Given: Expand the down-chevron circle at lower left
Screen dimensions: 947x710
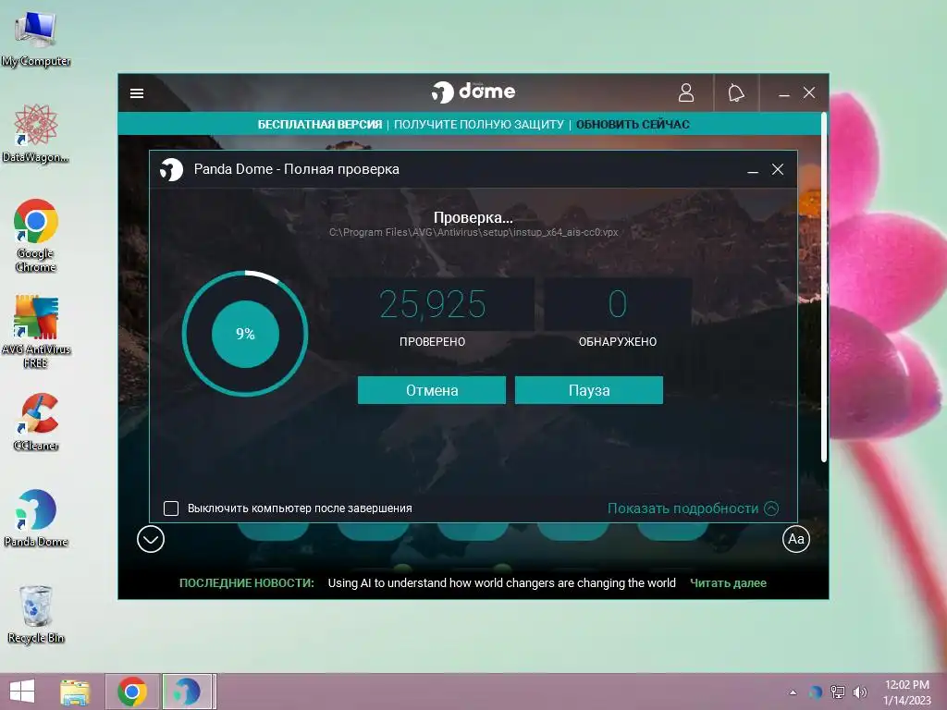Looking at the screenshot, I should pos(151,539).
